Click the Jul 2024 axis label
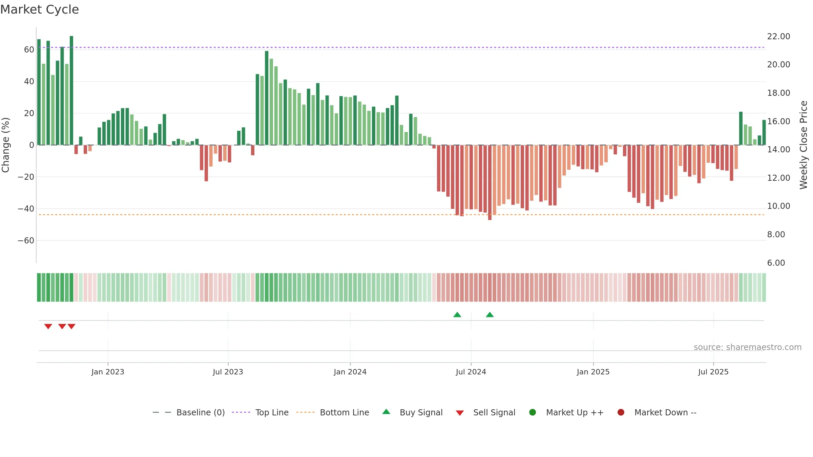Image resolution: width=813 pixels, height=457 pixels. pyautogui.click(x=471, y=372)
